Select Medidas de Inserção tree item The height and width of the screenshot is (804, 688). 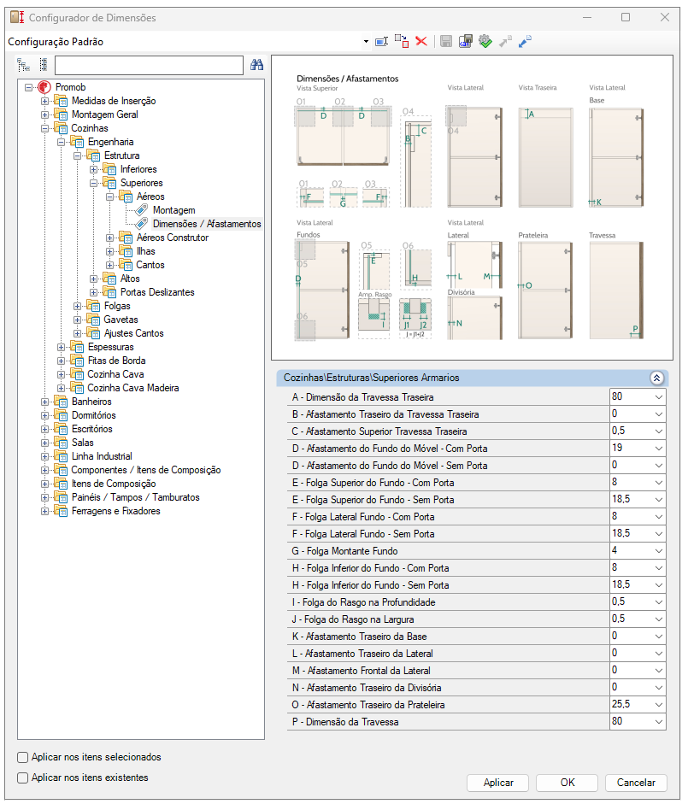(114, 101)
